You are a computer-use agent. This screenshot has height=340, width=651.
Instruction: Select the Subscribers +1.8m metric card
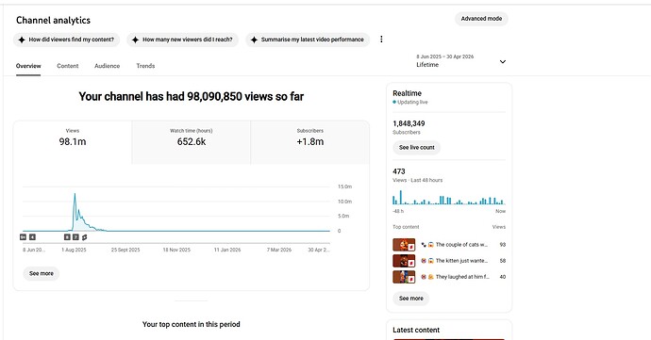tap(310, 142)
